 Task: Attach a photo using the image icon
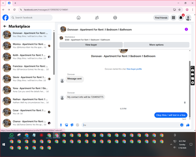[x=67, y=125]
